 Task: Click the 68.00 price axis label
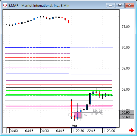pyautogui.click(x=126, y=90)
